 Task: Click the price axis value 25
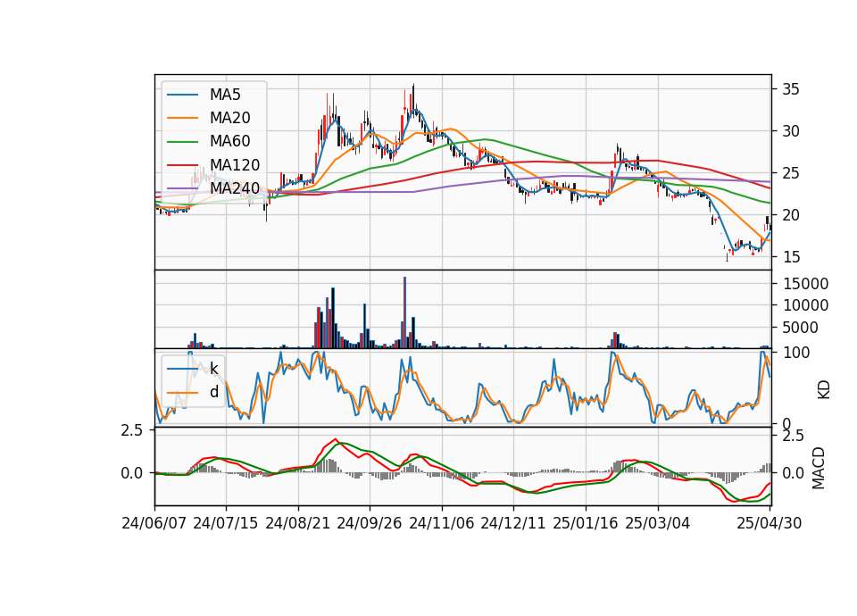point(790,173)
